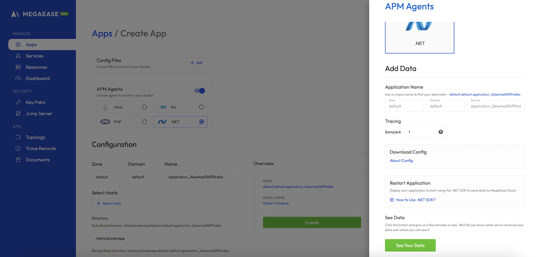The image size is (538, 257).
Task: Open the Apps menu item
Action: (x=42, y=45)
